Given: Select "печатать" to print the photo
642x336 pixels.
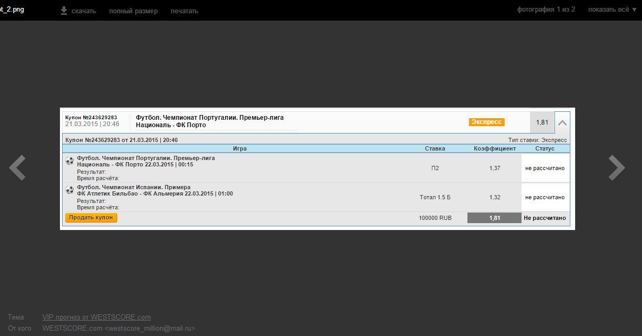Looking at the screenshot, I should 184,11.
